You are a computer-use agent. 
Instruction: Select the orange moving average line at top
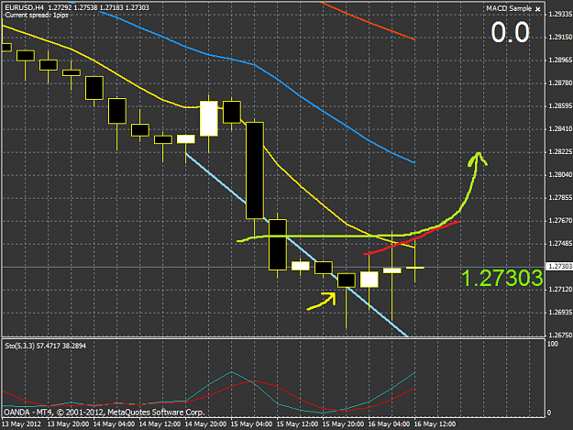point(368,20)
